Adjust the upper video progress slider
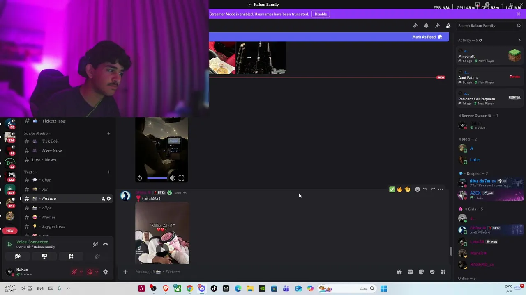The image size is (526, 295). 157,178
